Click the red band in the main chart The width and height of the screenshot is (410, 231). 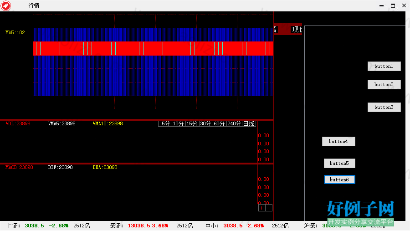tap(153, 48)
